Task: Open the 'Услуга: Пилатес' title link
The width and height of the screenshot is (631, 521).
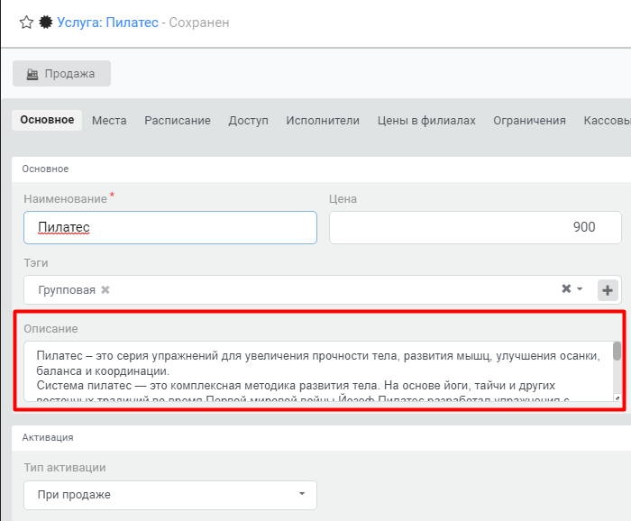Action: (107, 23)
